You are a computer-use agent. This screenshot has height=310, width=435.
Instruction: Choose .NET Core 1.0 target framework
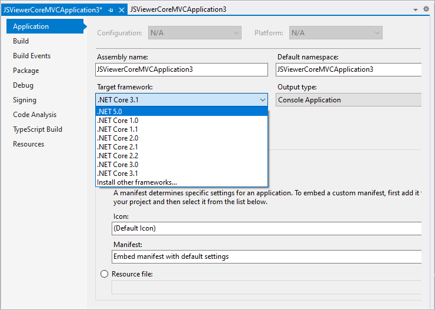[x=182, y=121]
